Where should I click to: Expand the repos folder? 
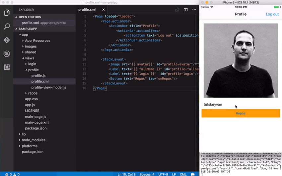tap(26, 93)
